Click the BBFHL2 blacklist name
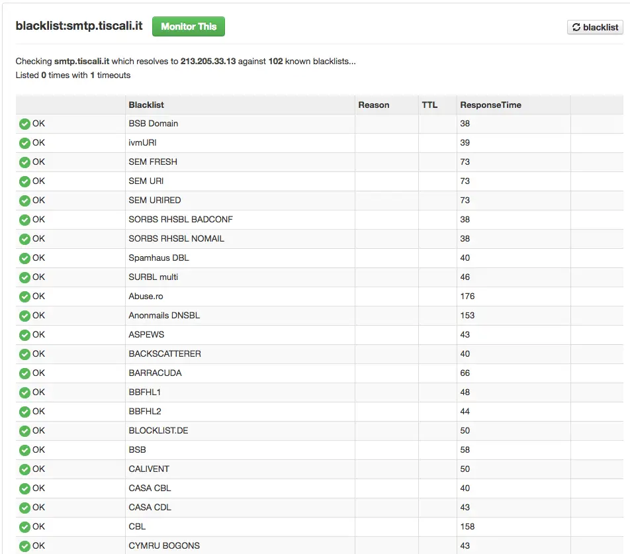This screenshot has height=554, width=630. pos(145,412)
